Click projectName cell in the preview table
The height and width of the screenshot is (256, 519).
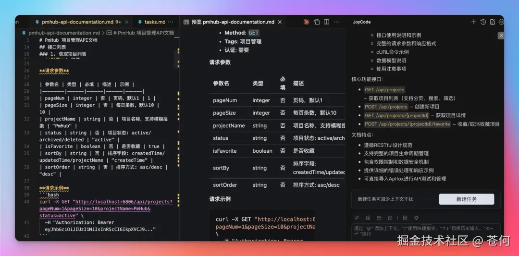point(229,125)
